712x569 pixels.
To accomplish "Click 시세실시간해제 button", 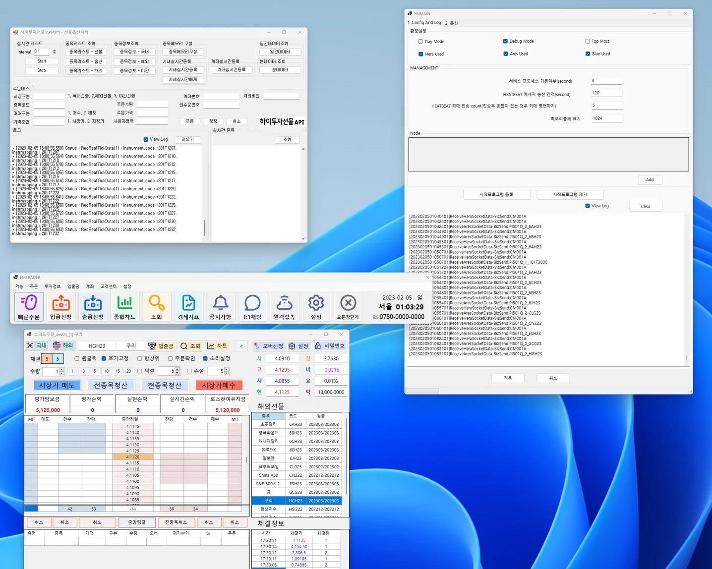I will coord(183,79).
